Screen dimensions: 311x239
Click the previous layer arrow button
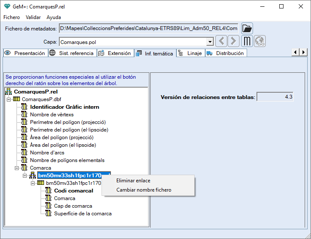coord(221,41)
